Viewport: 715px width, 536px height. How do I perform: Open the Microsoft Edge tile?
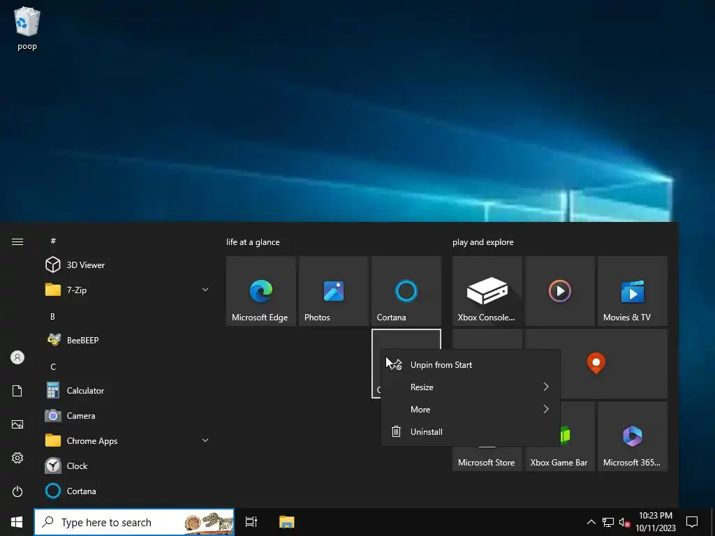[261, 291]
